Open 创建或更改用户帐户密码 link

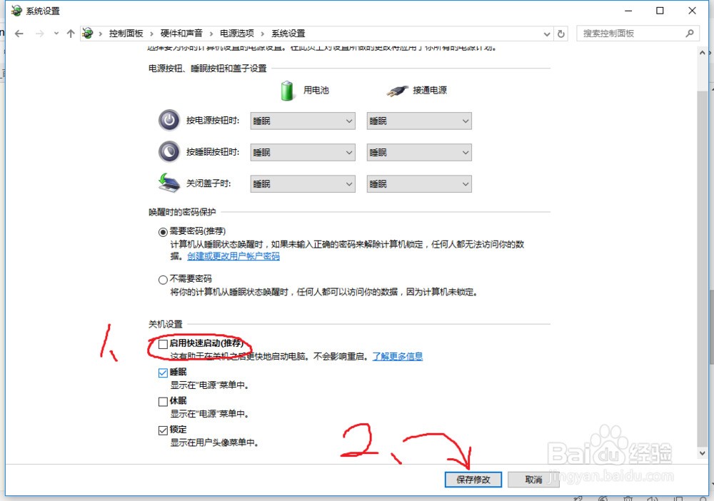click(233, 256)
